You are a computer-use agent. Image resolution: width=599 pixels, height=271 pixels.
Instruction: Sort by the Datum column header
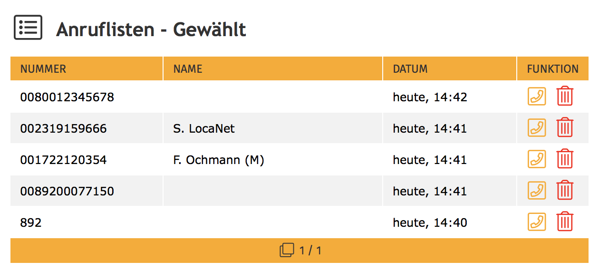pos(410,69)
